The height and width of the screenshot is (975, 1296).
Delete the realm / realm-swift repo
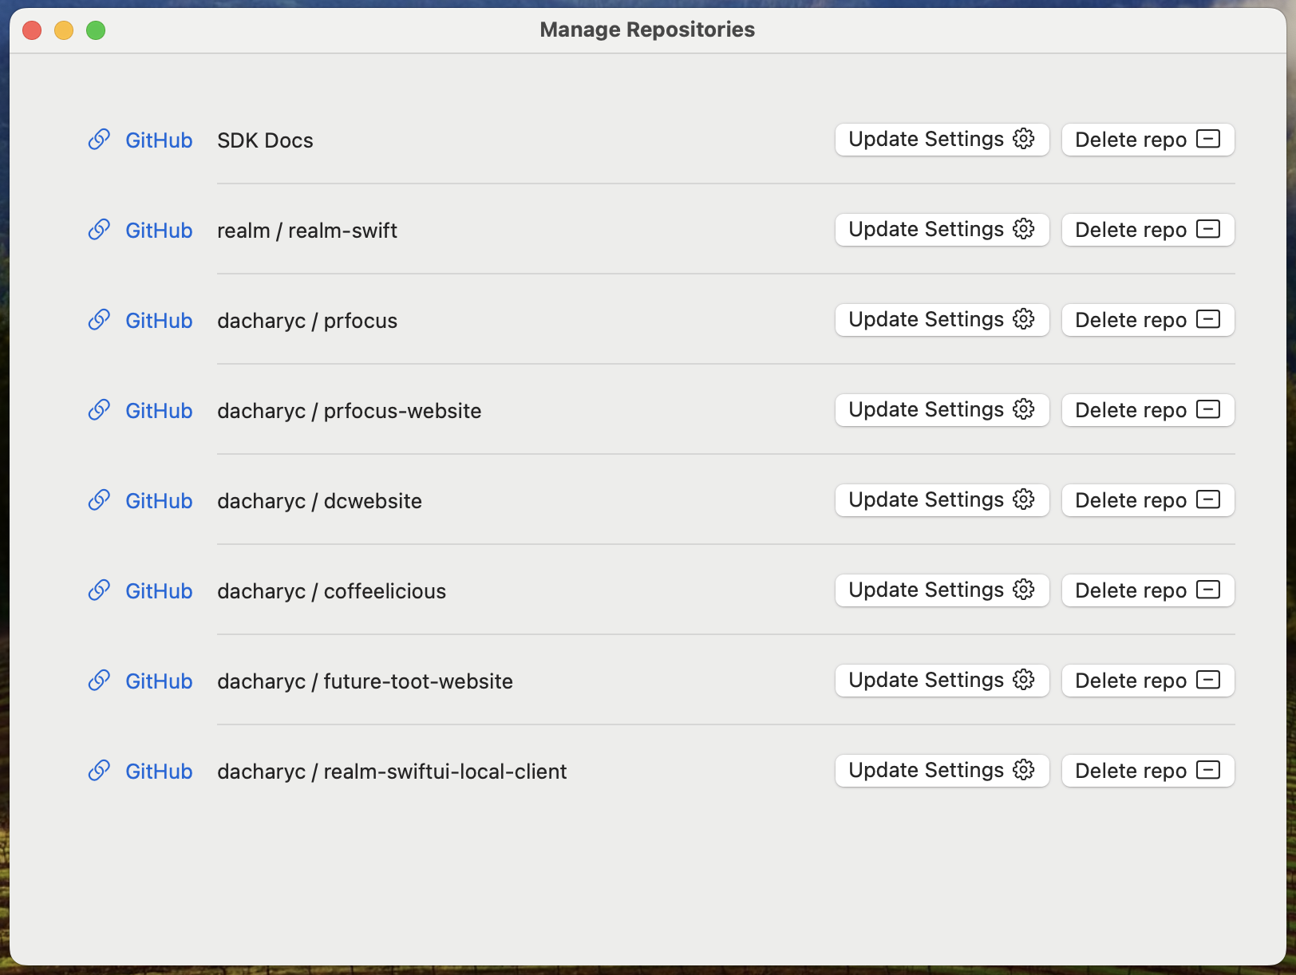(1148, 230)
